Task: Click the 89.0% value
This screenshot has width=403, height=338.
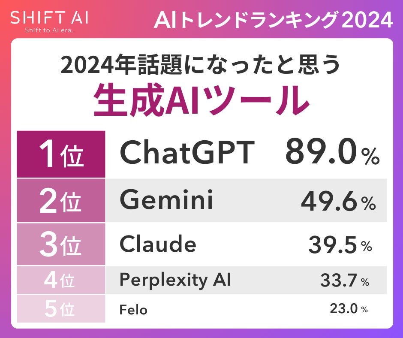Action: [x=332, y=153]
